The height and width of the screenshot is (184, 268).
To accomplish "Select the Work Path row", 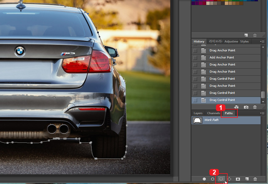I will (226, 120).
